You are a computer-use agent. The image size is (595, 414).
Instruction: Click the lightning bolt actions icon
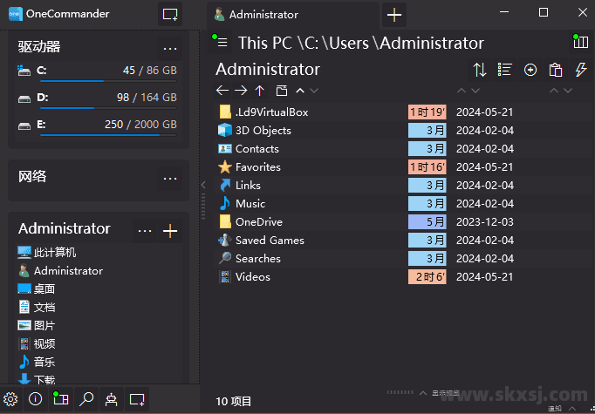pos(580,70)
